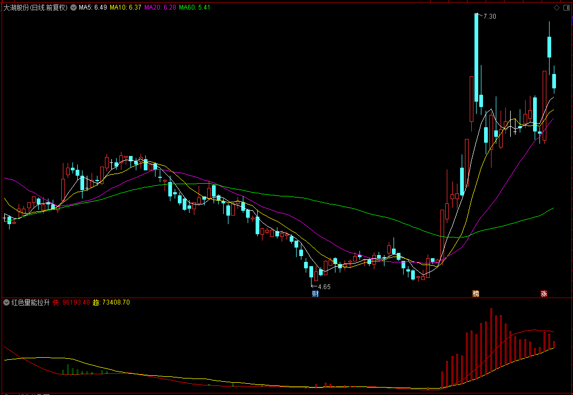573x395 pixels.
Task: Select the 大湖股份(日线.前复权) chart title
Action: pyautogui.click(x=36, y=7)
